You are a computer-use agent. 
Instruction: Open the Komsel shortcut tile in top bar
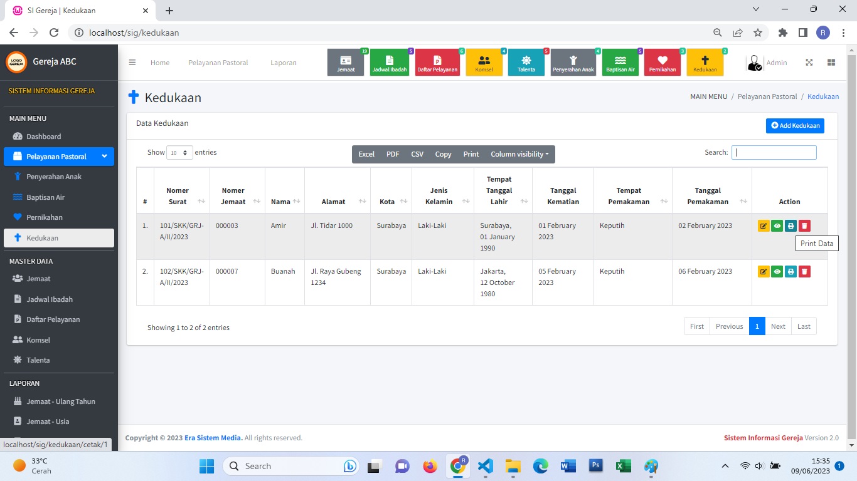click(484, 63)
